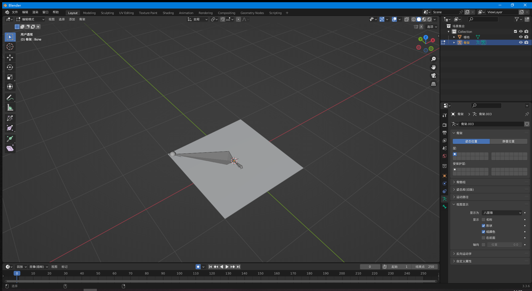Choose the Move tool
The width and height of the screenshot is (532, 291).
coord(10,58)
